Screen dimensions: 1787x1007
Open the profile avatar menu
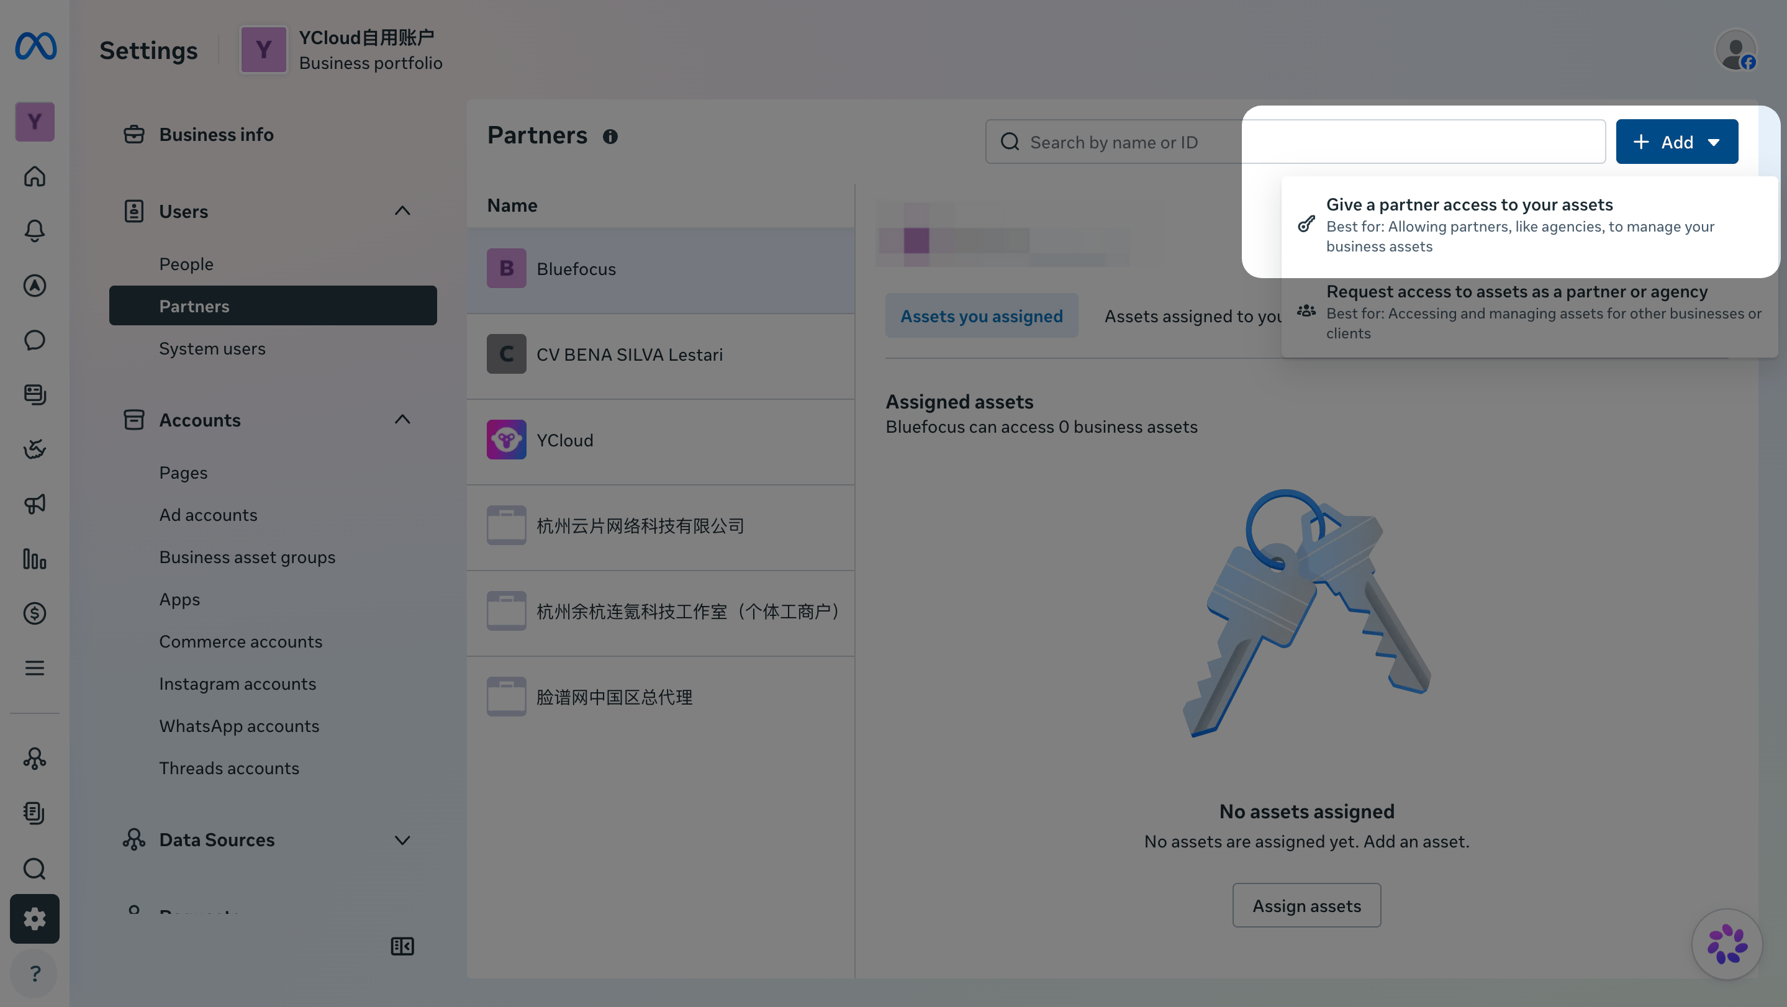1735,50
